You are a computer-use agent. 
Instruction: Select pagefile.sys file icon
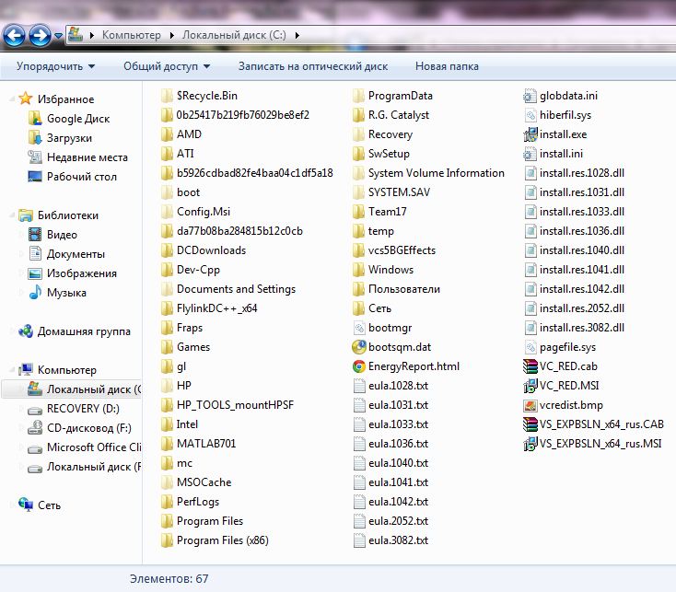pyautogui.click(x=530, y=347)
